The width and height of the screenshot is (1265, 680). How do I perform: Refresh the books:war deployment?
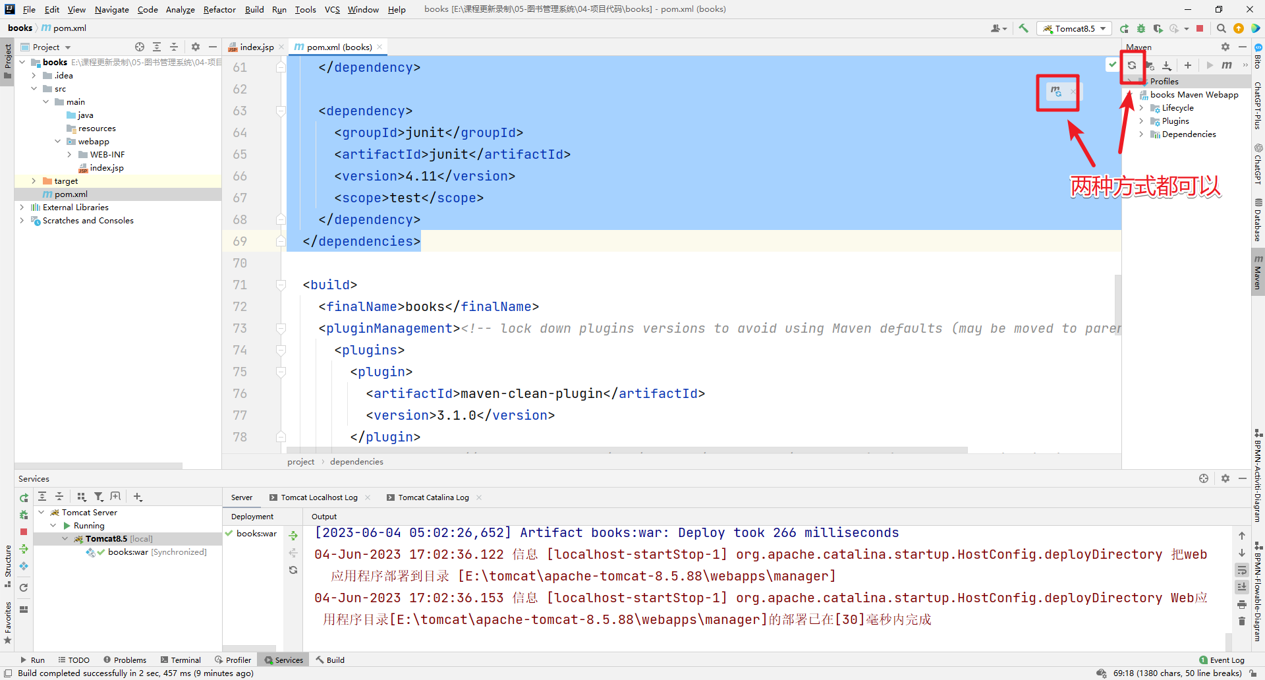point(293,570)
